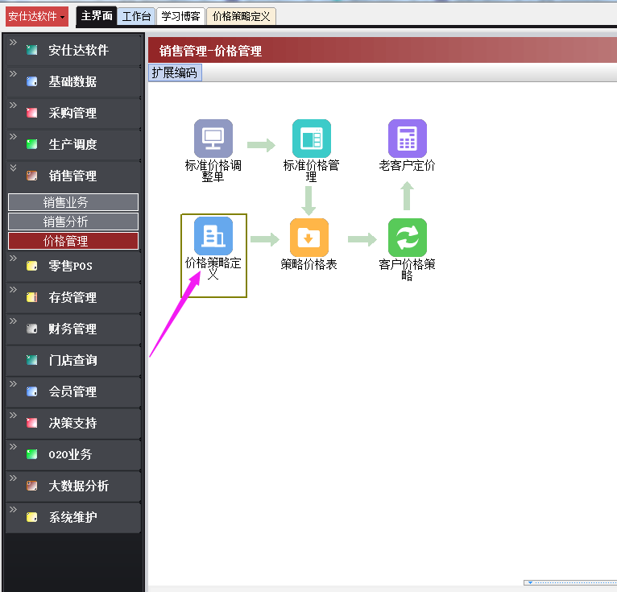Expand the 采购管理 chevron
The width and height of the screenshot is (617, 592).
click(x=13, y=105)
